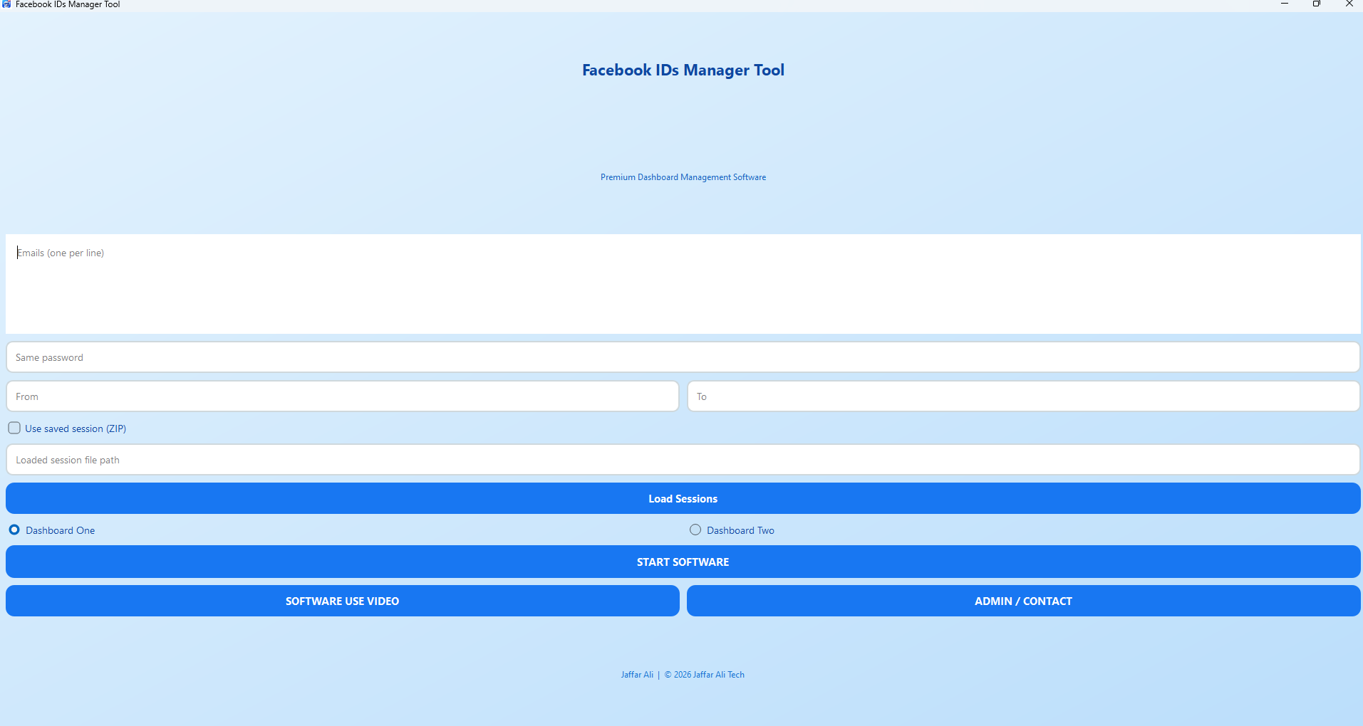Click into the Same password field
The image size is (1363, 726).
[x=683, y=357]
